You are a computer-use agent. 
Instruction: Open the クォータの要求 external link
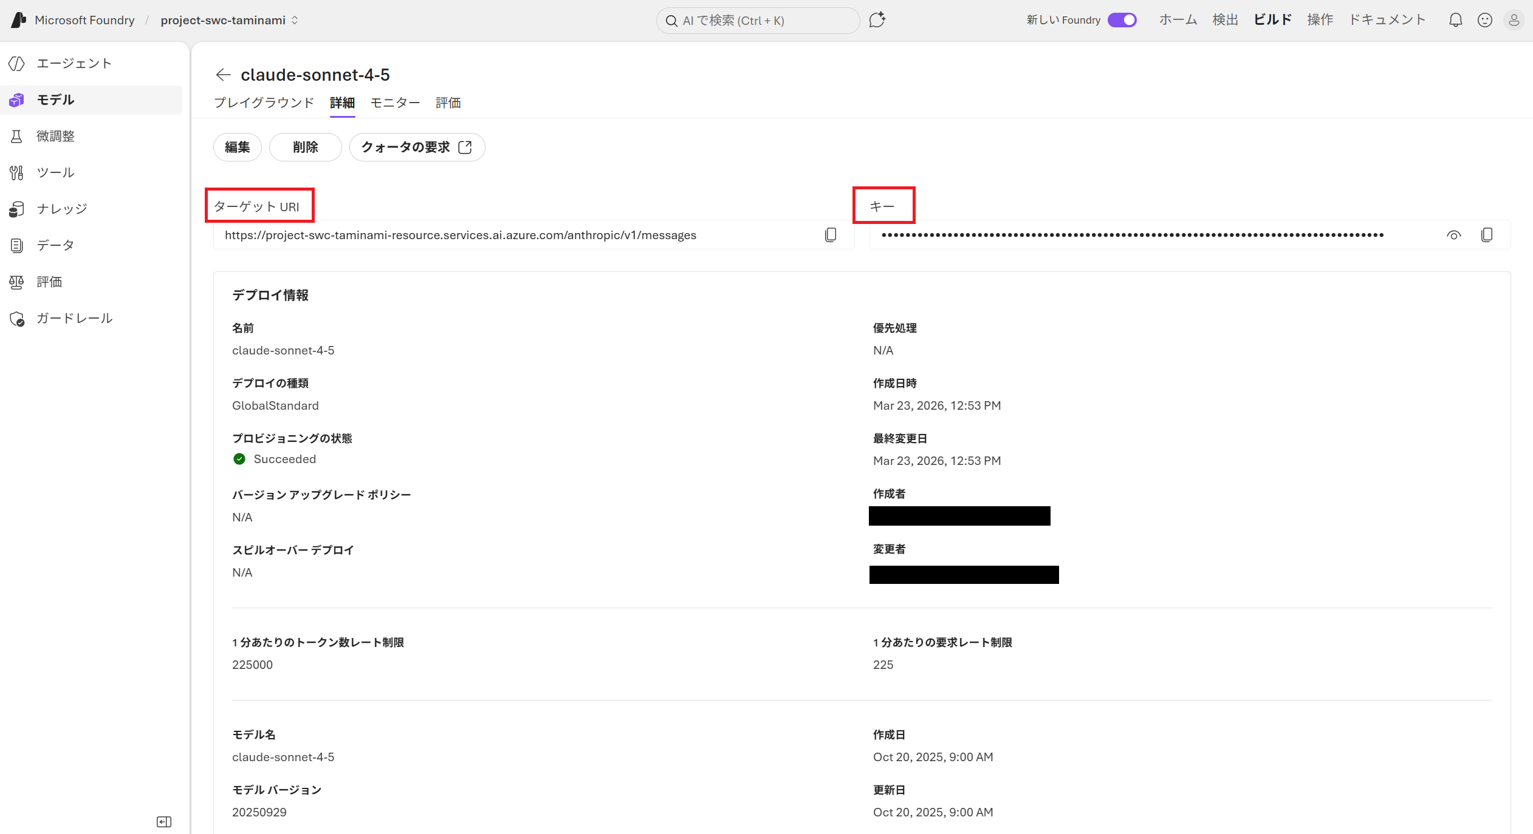pos(417,147)
